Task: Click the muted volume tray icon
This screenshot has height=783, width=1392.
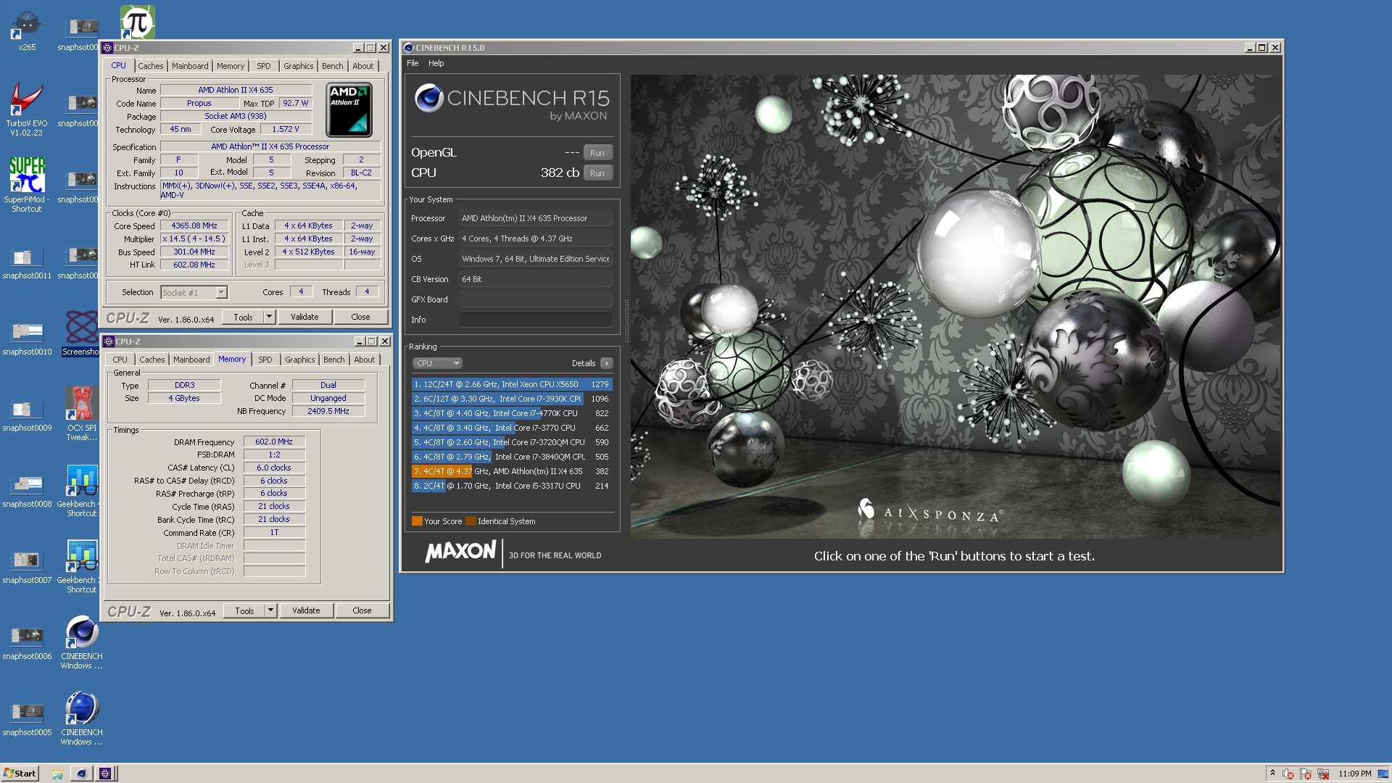Action: click(x=1288, y=774)
